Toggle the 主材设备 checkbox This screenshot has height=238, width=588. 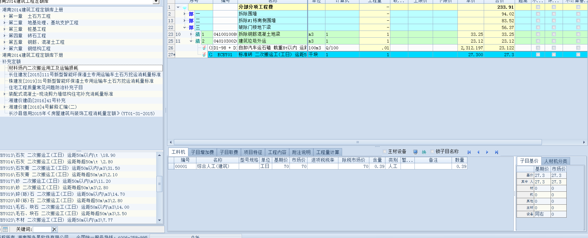click(385, 152)
